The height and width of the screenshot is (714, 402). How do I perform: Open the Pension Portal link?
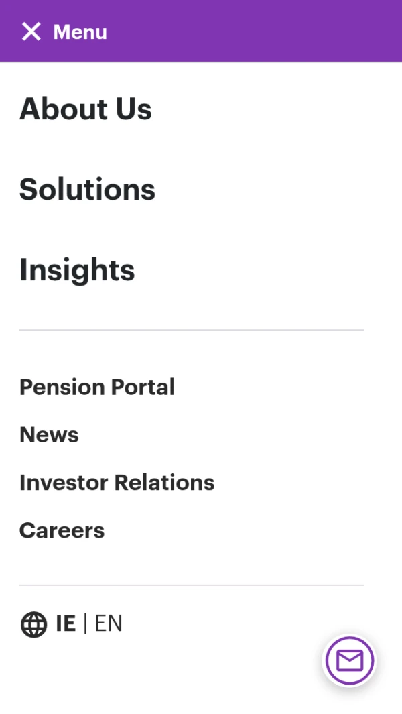(97, 387)
